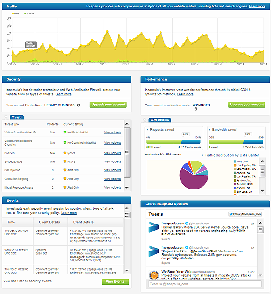Screen dimensions: 271x294
Task: Click the Wed Oct 31 16:19:00 event row
Action: click(x=63, y=255)
